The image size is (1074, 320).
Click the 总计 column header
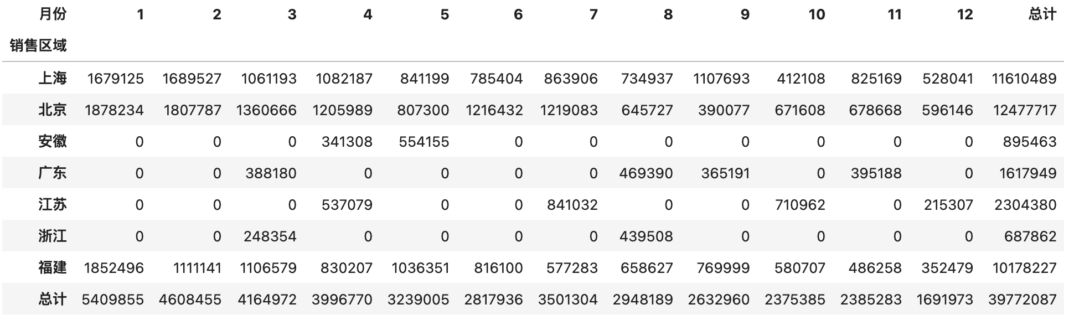point(1042,14)
